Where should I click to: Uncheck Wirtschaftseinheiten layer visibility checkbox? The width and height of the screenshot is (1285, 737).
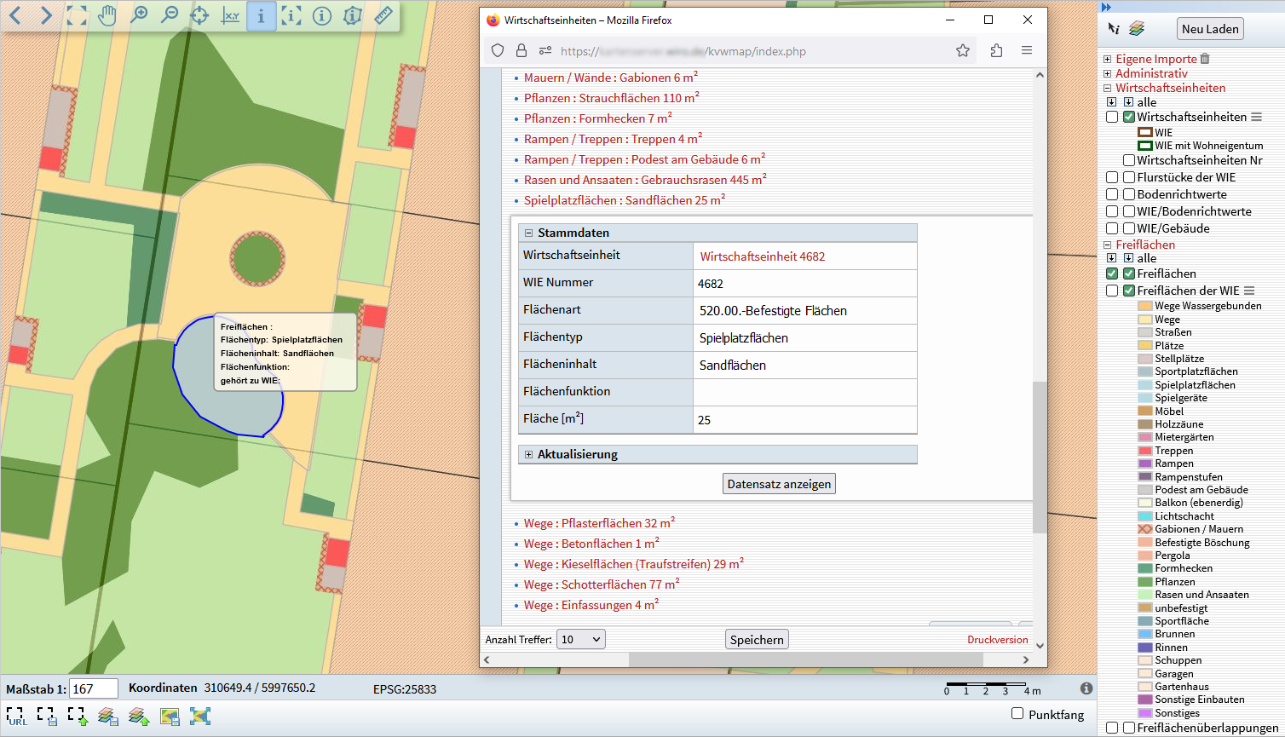point(1129,117)
